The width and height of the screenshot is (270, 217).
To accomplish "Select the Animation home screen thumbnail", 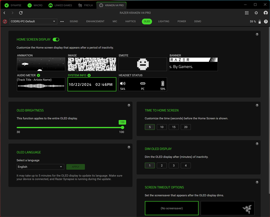I will pyautogui.click(x=41, y=64).
